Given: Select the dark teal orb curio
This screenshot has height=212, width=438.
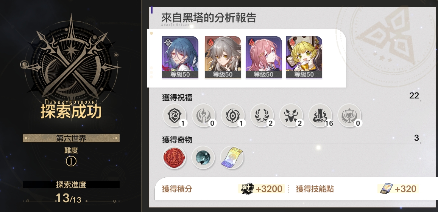Looking at the screenshot, I should coord(203,158).
